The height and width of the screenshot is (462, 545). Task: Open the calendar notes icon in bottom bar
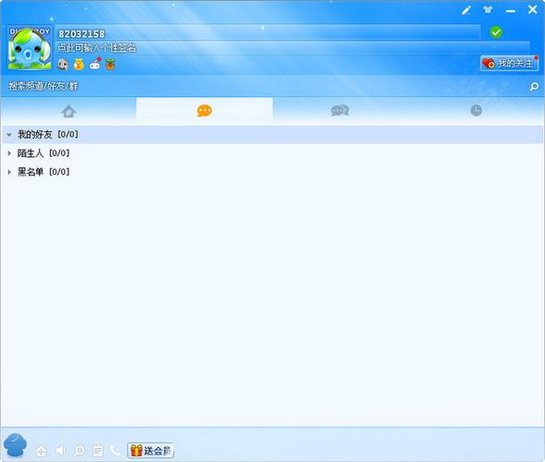[98, 451]
